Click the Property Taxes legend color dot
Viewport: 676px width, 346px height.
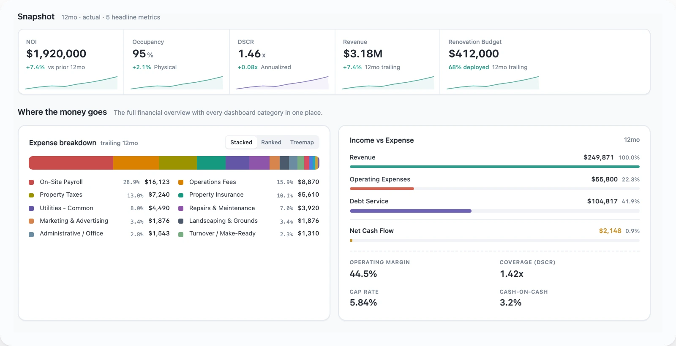[x=31, y=195]
